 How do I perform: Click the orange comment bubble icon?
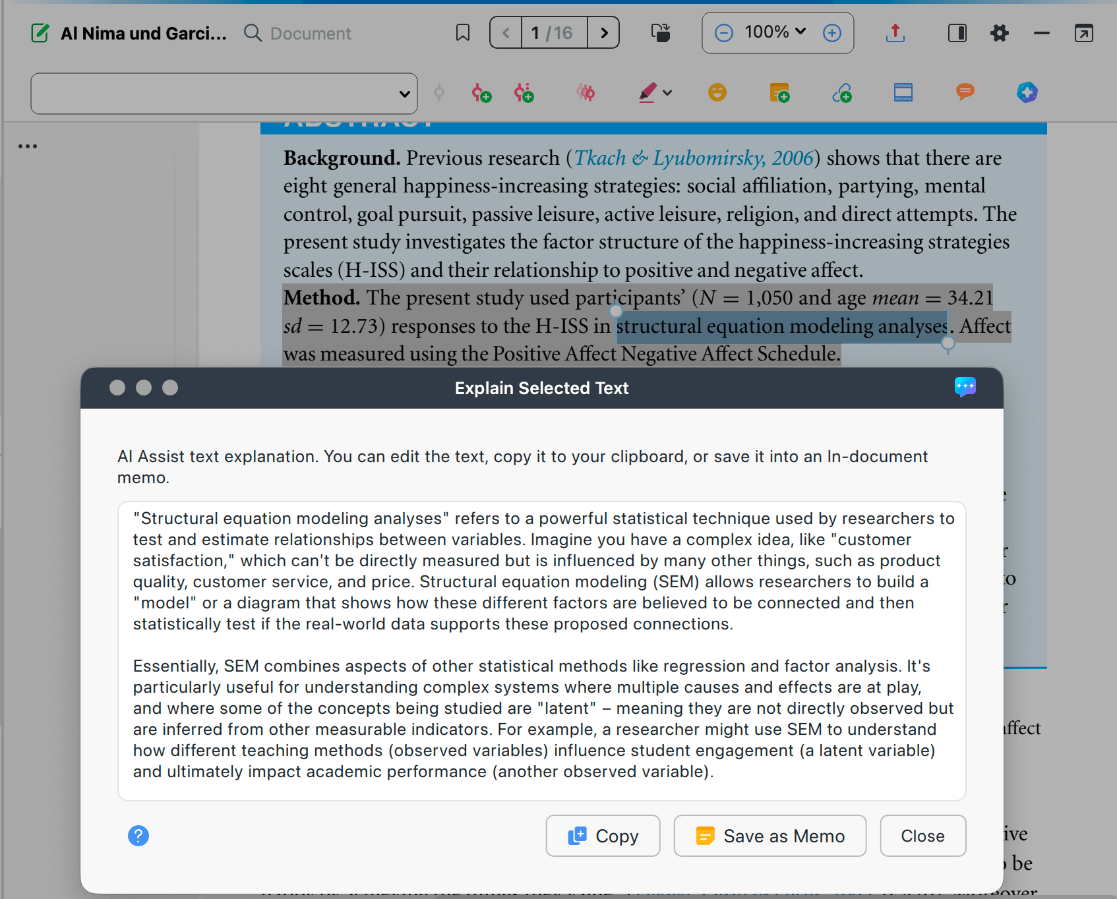coord(965,92)
